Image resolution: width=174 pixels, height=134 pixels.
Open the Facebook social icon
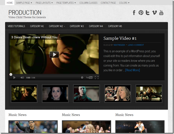pos(134,13)
